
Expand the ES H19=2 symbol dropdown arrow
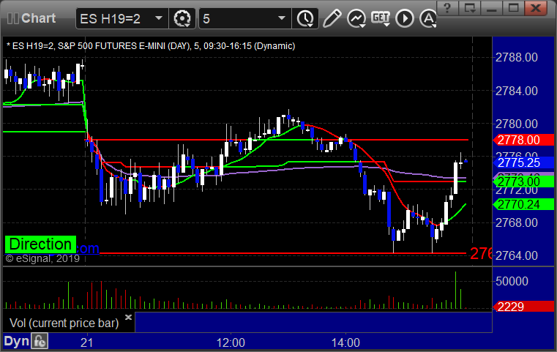point(159,18)
